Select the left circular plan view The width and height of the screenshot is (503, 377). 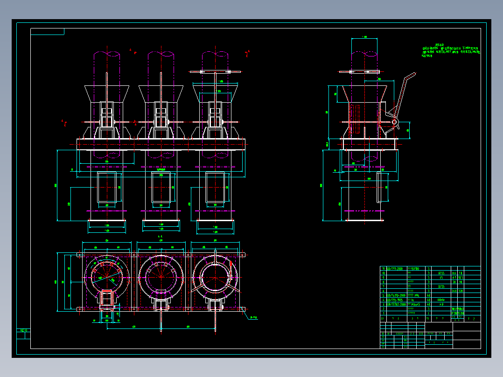click(x=107, y=278)
